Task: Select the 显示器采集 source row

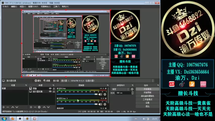Action: click(x=42, y=91)
